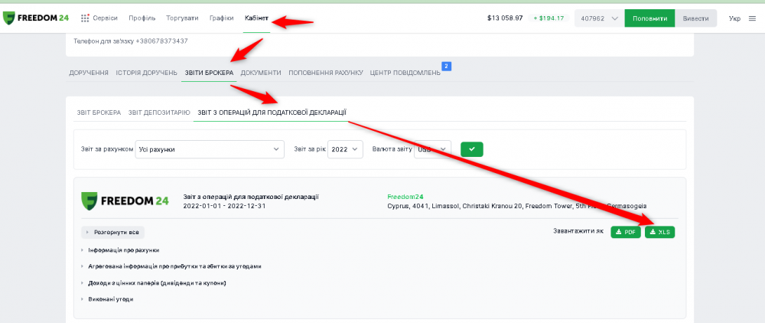Open the Графіки menu item
The width and height of the screenshot is (765, 323).
click(x=222, y=18)
